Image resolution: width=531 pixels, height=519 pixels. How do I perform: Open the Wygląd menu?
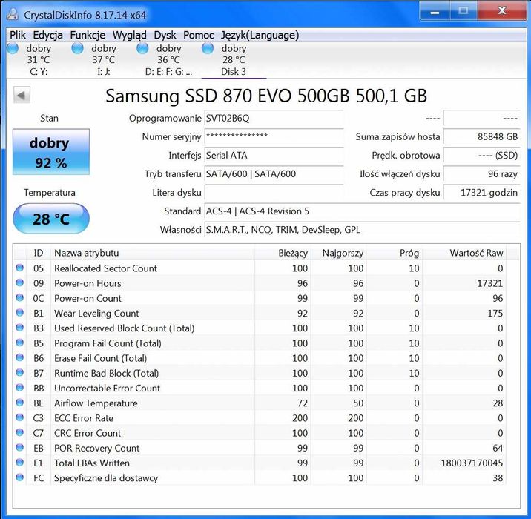click(x=130, y=35)
